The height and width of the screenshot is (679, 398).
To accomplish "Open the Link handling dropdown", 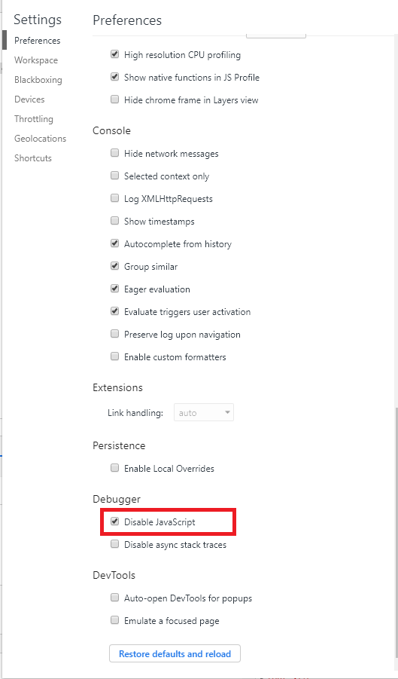I will click(x=204, y=413).
